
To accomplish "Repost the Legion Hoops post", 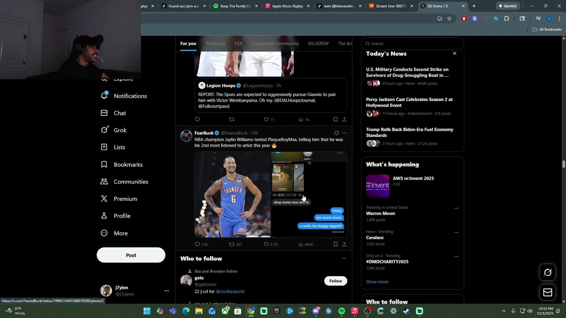I will (x=232, y=119).
